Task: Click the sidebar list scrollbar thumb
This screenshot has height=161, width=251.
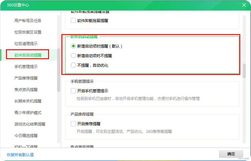Action: tap(58, 70)
